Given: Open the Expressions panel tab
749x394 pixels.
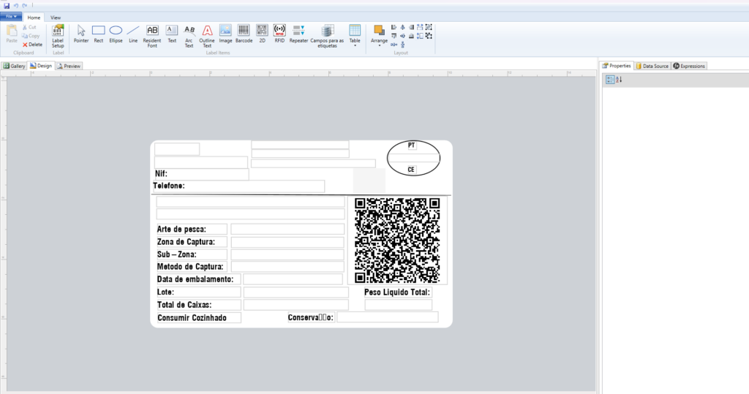Looking at the screenshot, I should pyautogui.click(x=689, y=66).
